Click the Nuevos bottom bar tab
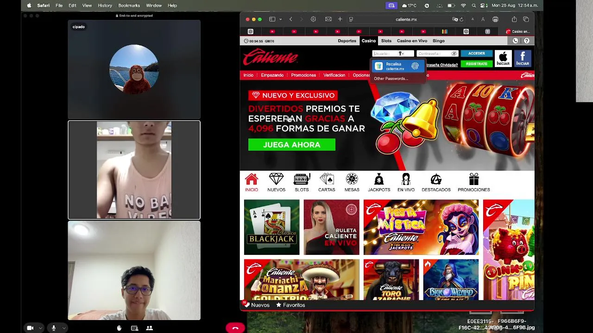Image resolution: width=593 pixels, height=333 pixels. coord(257,305)
